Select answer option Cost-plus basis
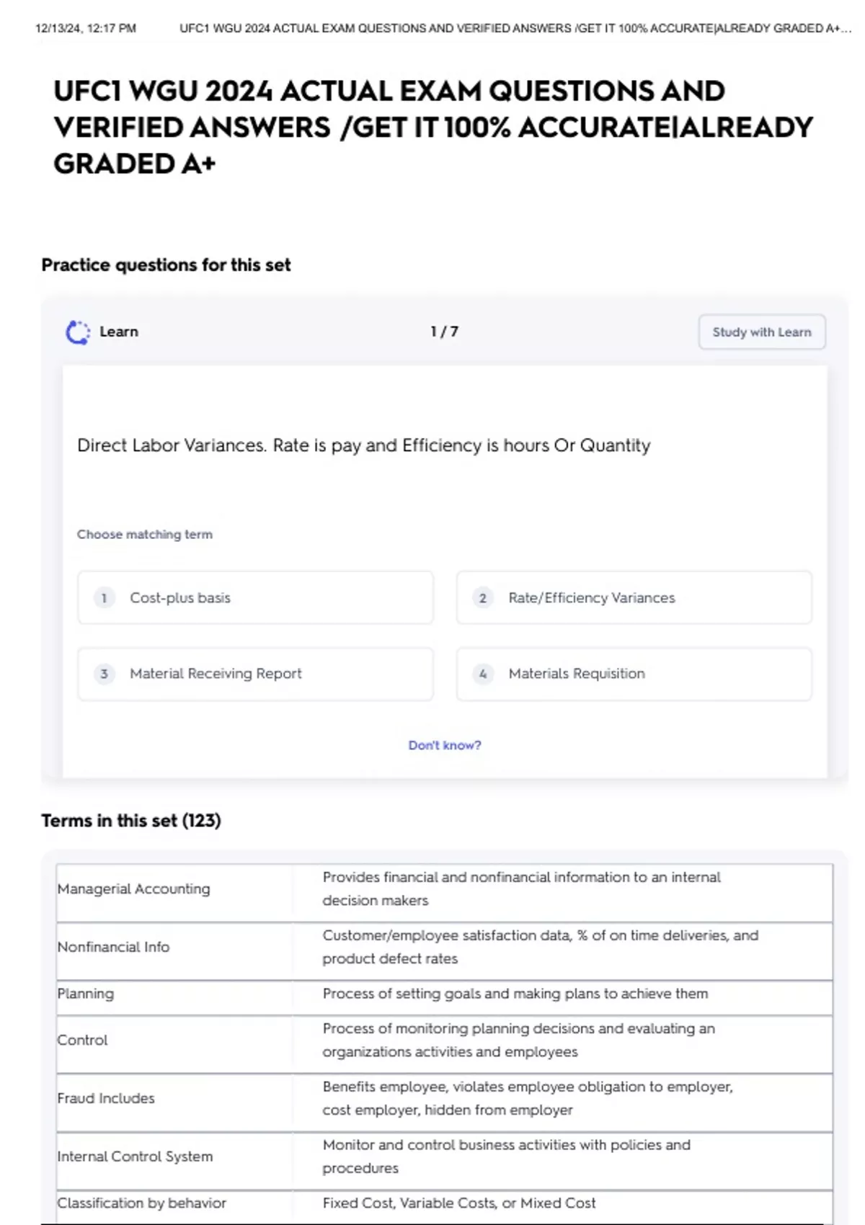The height and width of the screenshot is (1225, 865). click(255, 598)
